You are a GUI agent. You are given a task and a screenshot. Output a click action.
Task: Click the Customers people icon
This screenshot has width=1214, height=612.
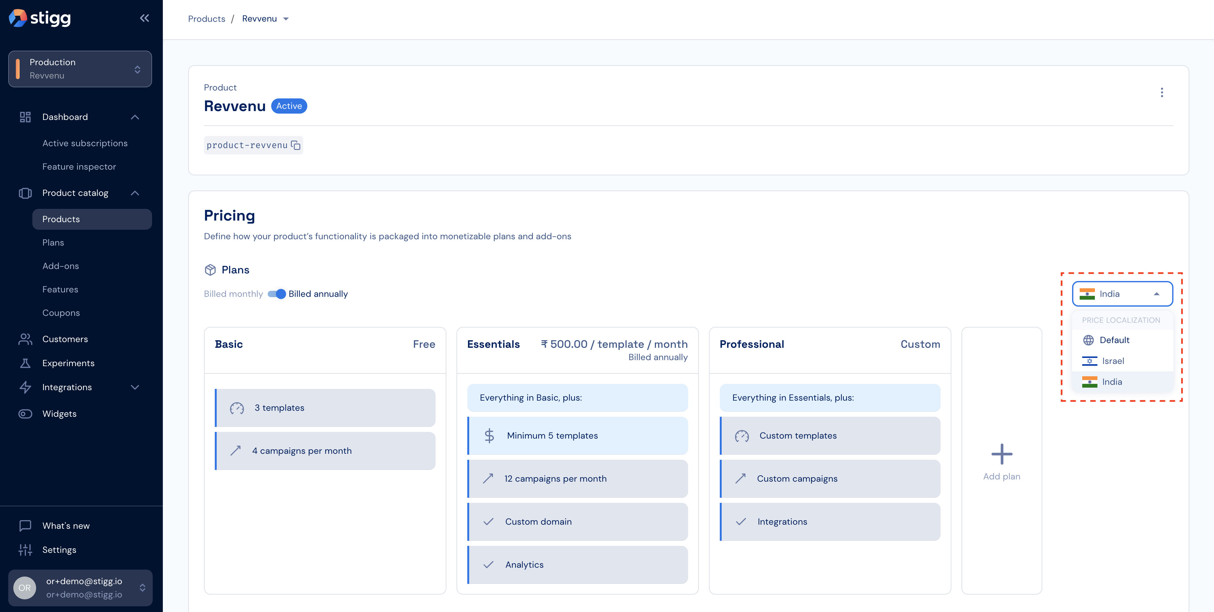tap(25, 339)
